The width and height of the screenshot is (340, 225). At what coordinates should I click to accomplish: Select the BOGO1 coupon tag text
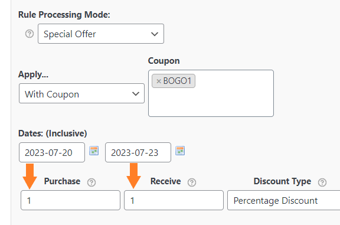177,81
